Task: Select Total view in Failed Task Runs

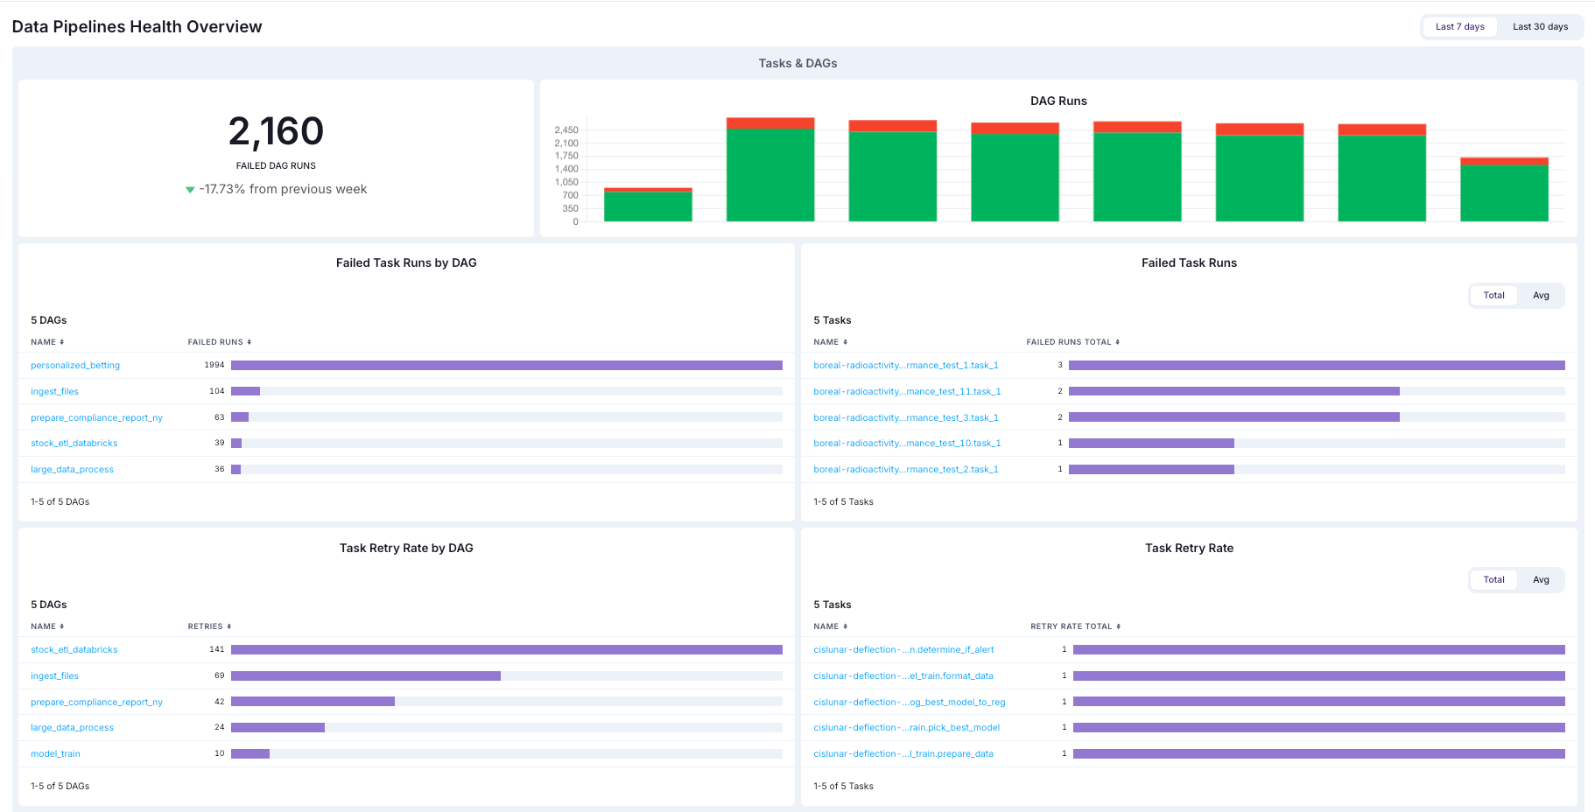Action: [x=1493, y=295]
